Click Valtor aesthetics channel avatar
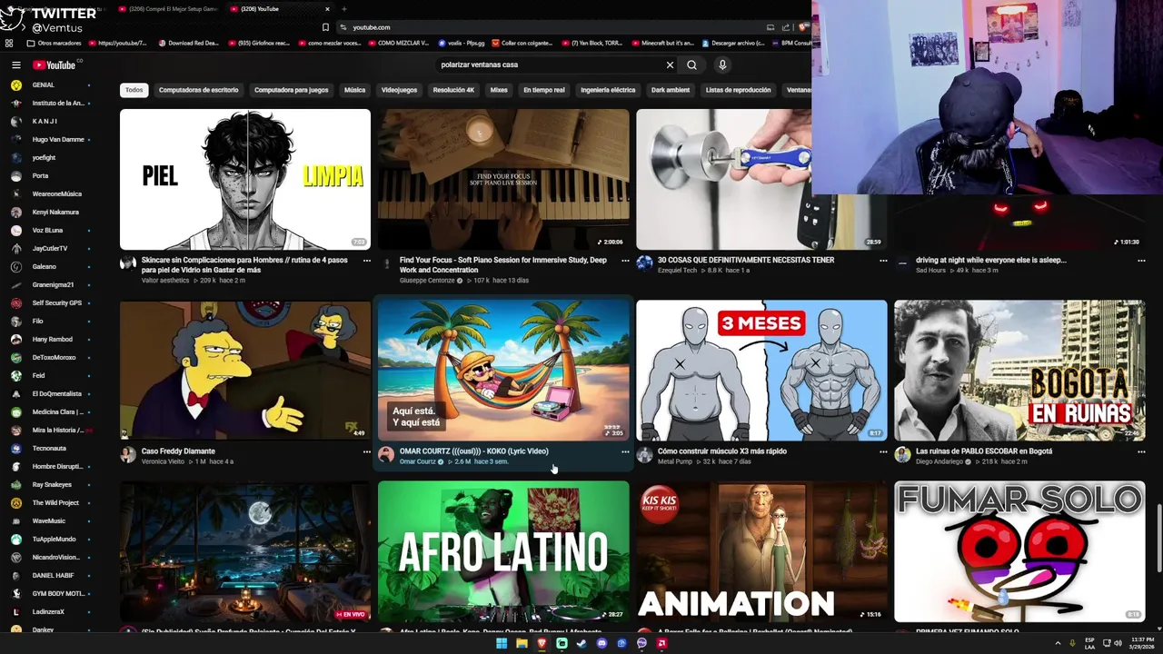This screenshot has width=1163, height=654. pyautogui.click(x=128, y=263)
